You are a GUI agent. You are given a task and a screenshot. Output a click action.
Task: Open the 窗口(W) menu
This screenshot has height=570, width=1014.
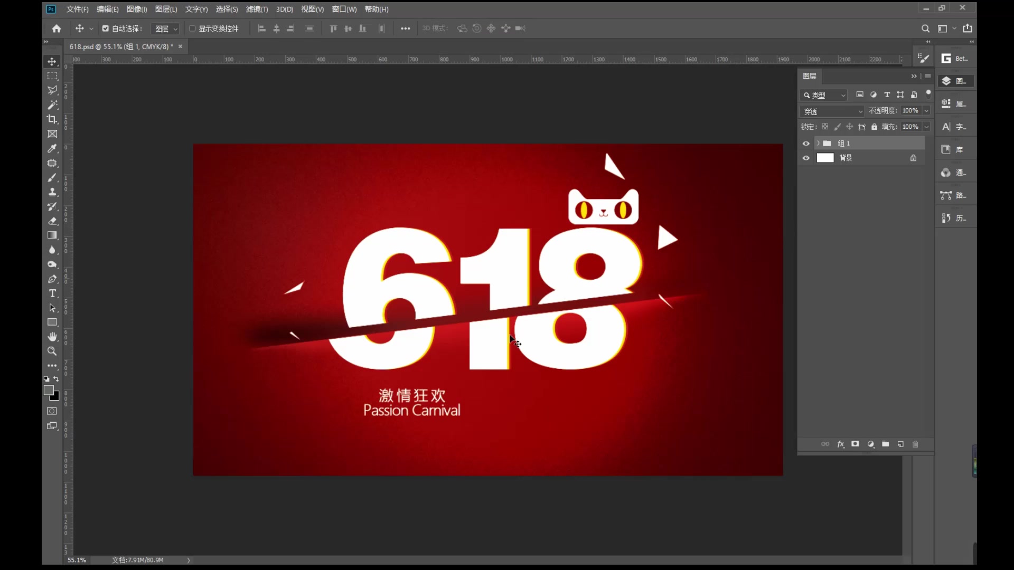(344, 9)
